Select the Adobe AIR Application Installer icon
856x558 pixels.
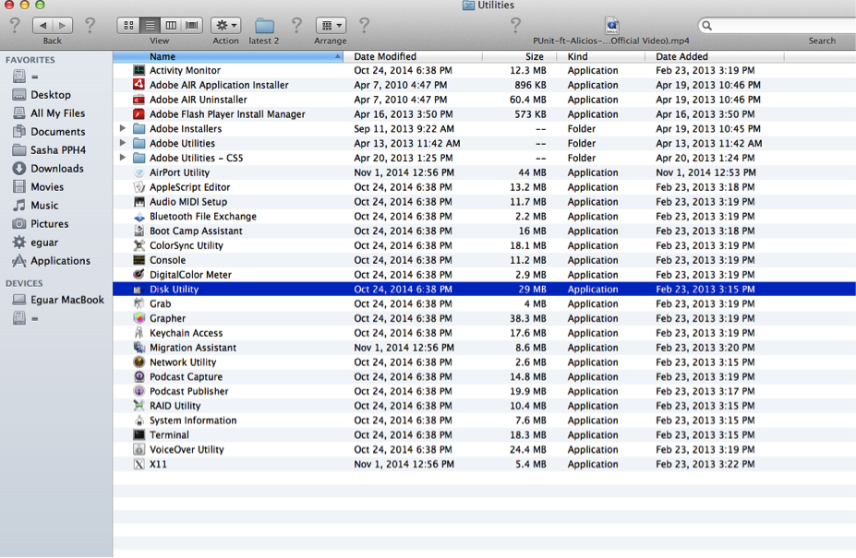tap(139, 85)
